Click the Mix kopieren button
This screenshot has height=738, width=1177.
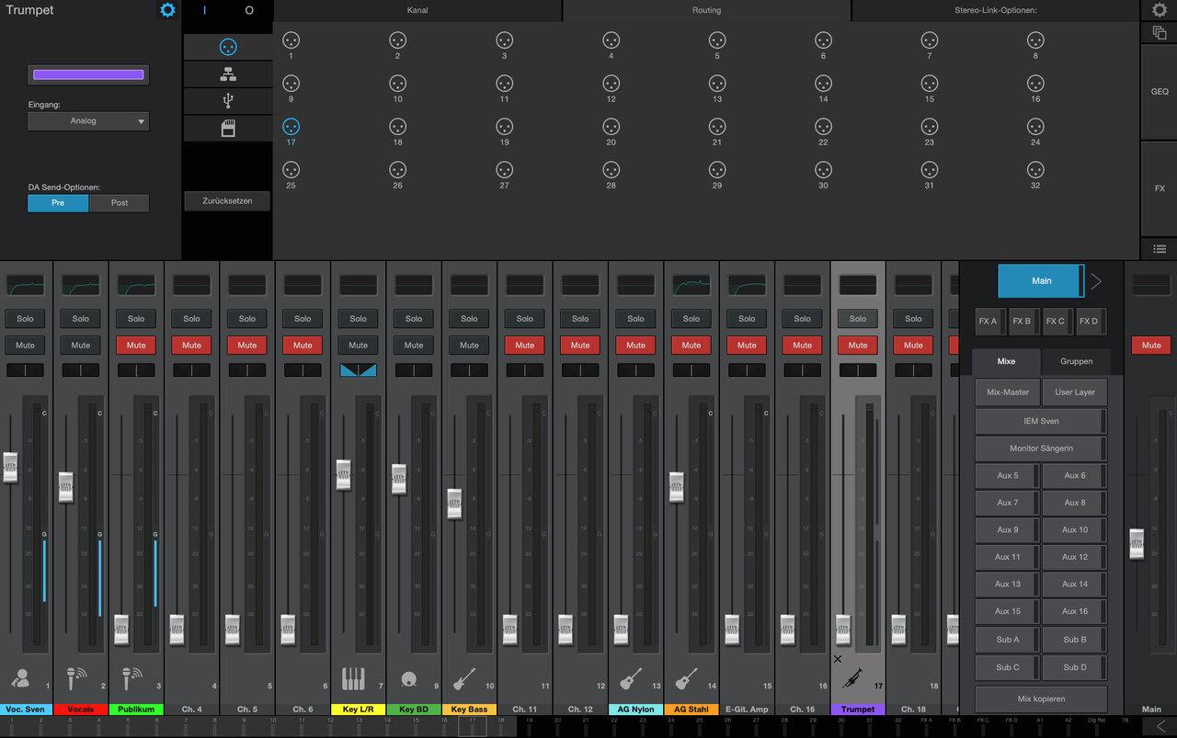coord(1041,699)
